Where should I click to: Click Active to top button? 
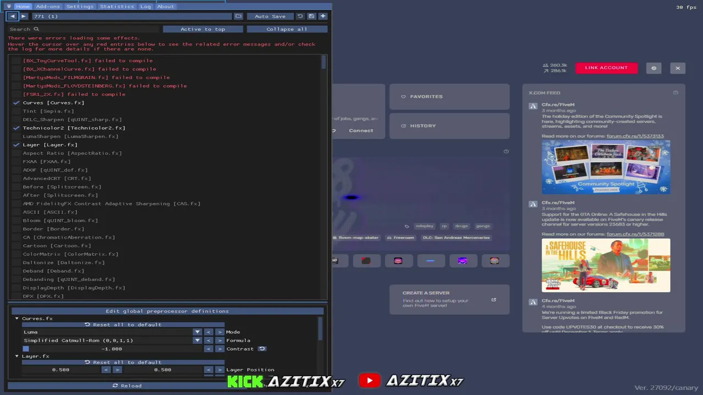[203, 29]
